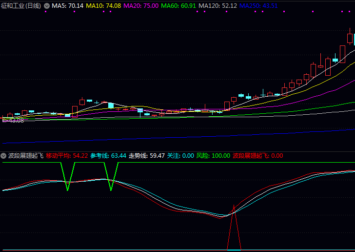
Task: Click the 波段展翅起飞 indicator name
Action: click(26, 156)
